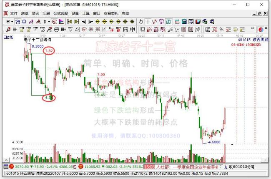Click the first pink staircase icon
The height and width of the screenshot is (179, 271).
(31, 22)
